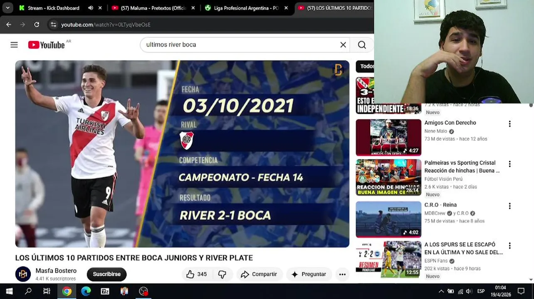Switch the ESP input language indicator
Screen dimensions: 534x299
481,291
